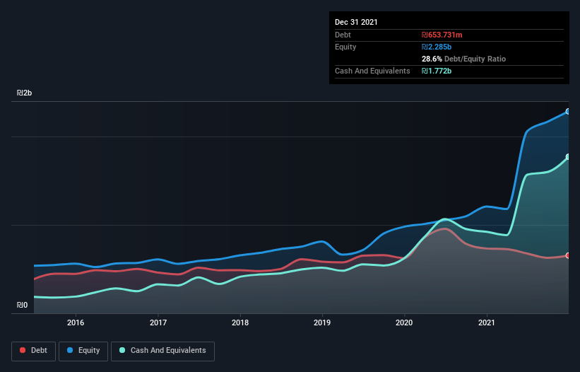Click the 2021 x-axis label
Viewport: 580px width, 372px height.
tap(487, 322)
